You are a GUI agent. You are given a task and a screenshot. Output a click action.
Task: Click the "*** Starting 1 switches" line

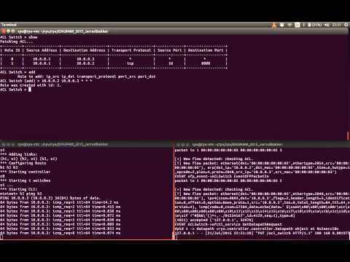click(26, 180)
